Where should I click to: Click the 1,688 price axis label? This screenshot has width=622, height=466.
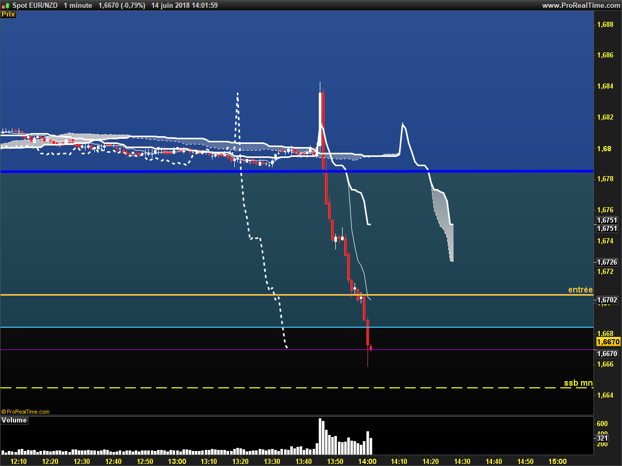(605, 24)
